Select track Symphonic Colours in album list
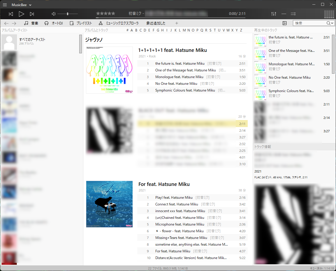The width and height of the screenshot is (336, 271). [x=192, y=90]
